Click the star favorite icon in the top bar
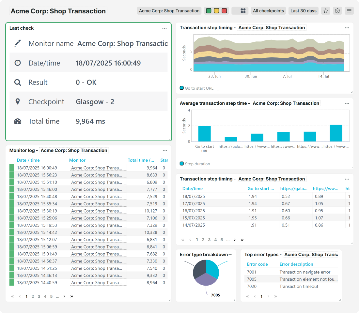The height and width of the screenshot is (313, 359). [x=325, y=10]
